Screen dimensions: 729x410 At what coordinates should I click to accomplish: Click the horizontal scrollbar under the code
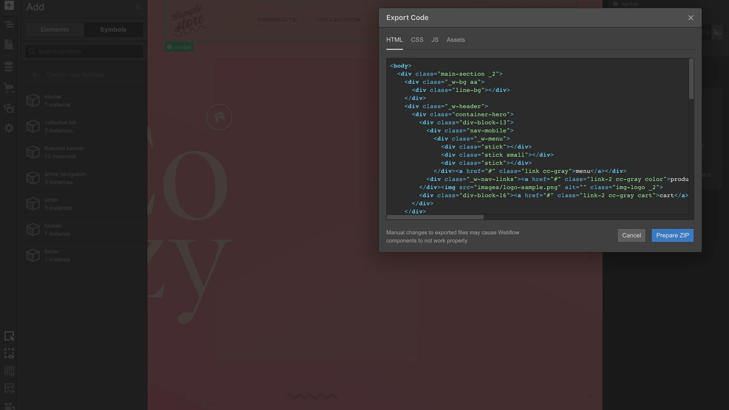[435, 217]
